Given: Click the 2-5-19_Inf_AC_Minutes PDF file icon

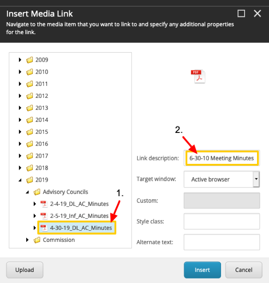Looking at the screenshot, I should click(44, 216).
